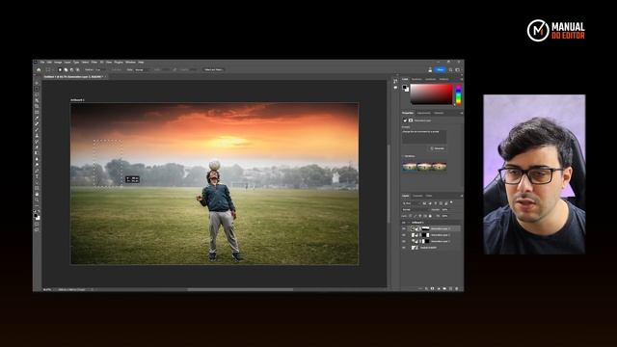617x347 pixels.
Task: Choose New selection mode in options bar
Action: [x=60, y=69]
